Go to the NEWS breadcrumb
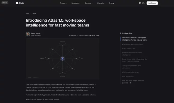 point(34,14)
